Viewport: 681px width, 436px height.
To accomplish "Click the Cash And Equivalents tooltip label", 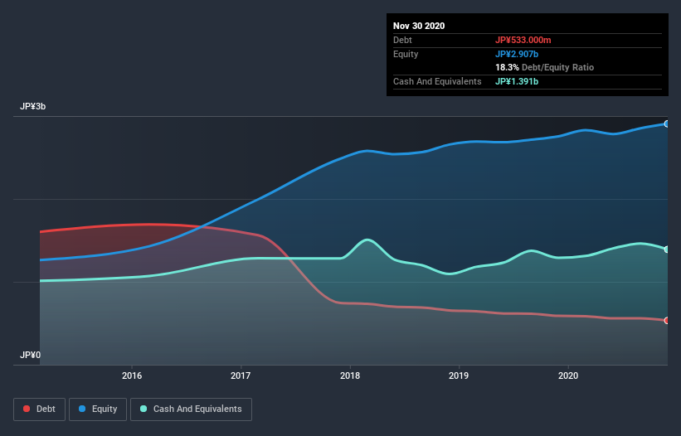I will pyautogui.click(x=437, y=81).
